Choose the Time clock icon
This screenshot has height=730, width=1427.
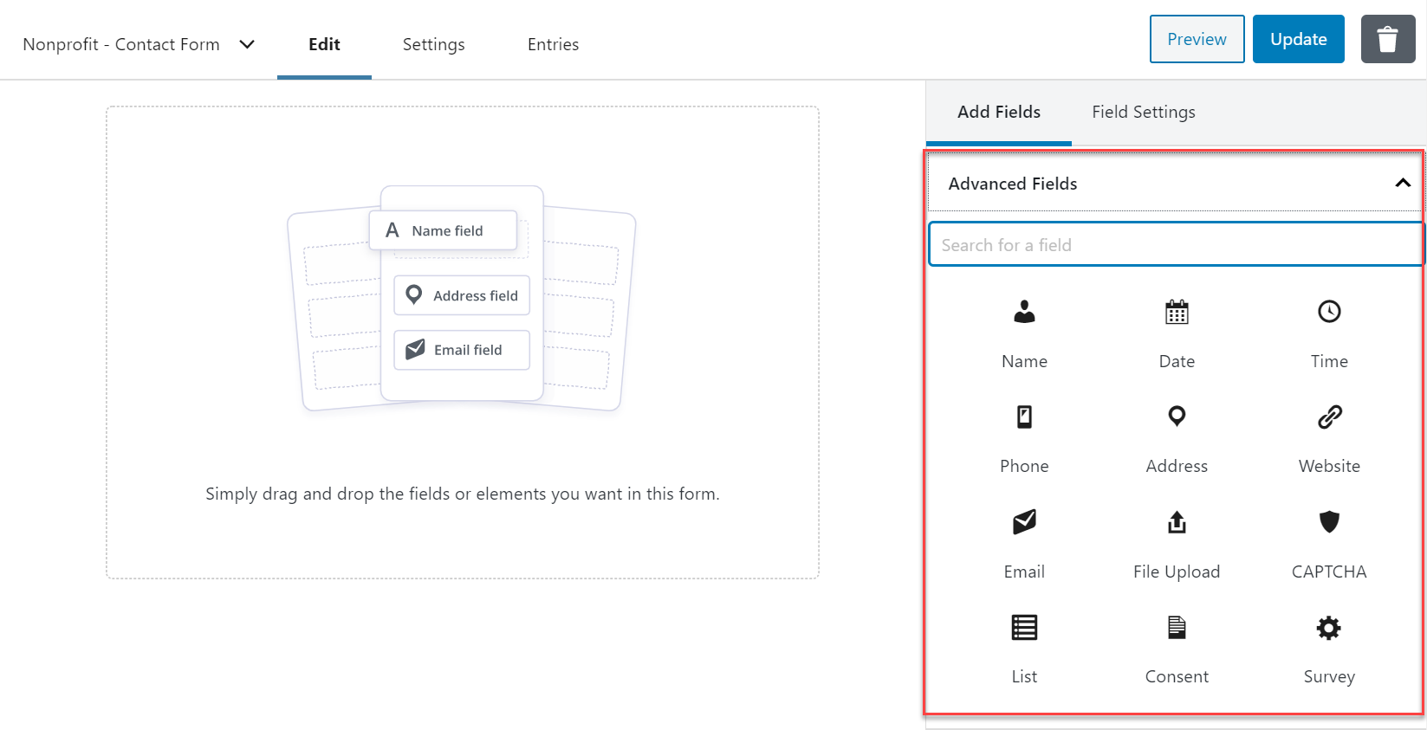[x=1329, y=312]
